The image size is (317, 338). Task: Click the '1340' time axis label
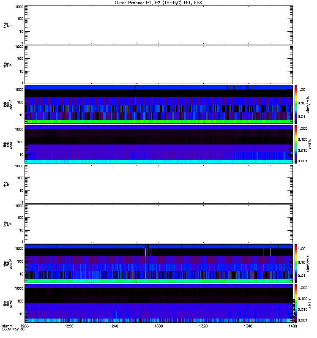(x=248, y=326)
